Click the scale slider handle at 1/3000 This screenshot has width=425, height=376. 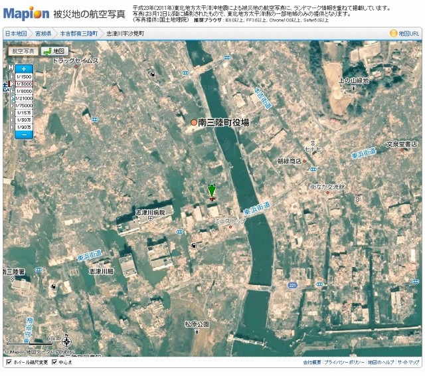coord(11,84)
